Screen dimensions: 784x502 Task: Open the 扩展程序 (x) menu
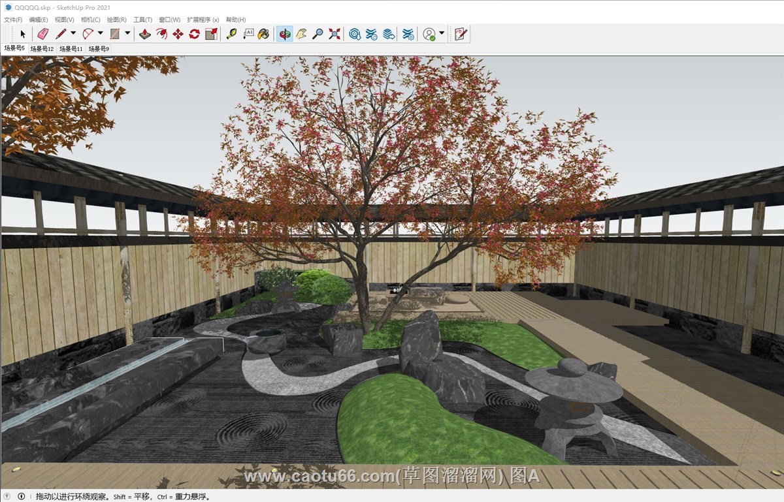(203, 20)
